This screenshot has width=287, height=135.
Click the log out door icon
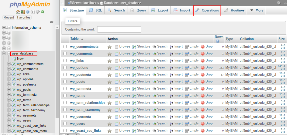tap(23, 12)
